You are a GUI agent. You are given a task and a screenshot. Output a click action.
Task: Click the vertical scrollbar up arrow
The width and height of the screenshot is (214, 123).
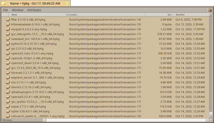[211, 15]
